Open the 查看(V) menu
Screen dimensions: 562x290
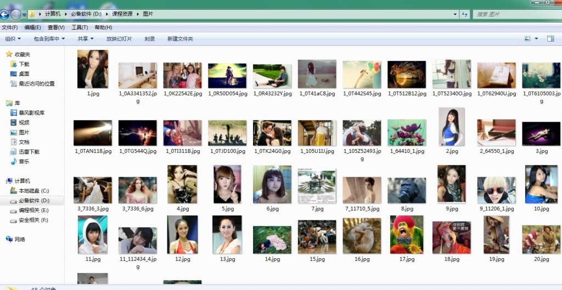click(x=56, y=27)
